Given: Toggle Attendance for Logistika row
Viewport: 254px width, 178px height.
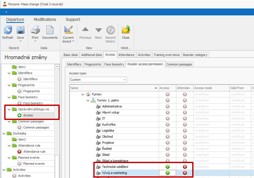Looking at the screenshot, I should coord(185,131).
